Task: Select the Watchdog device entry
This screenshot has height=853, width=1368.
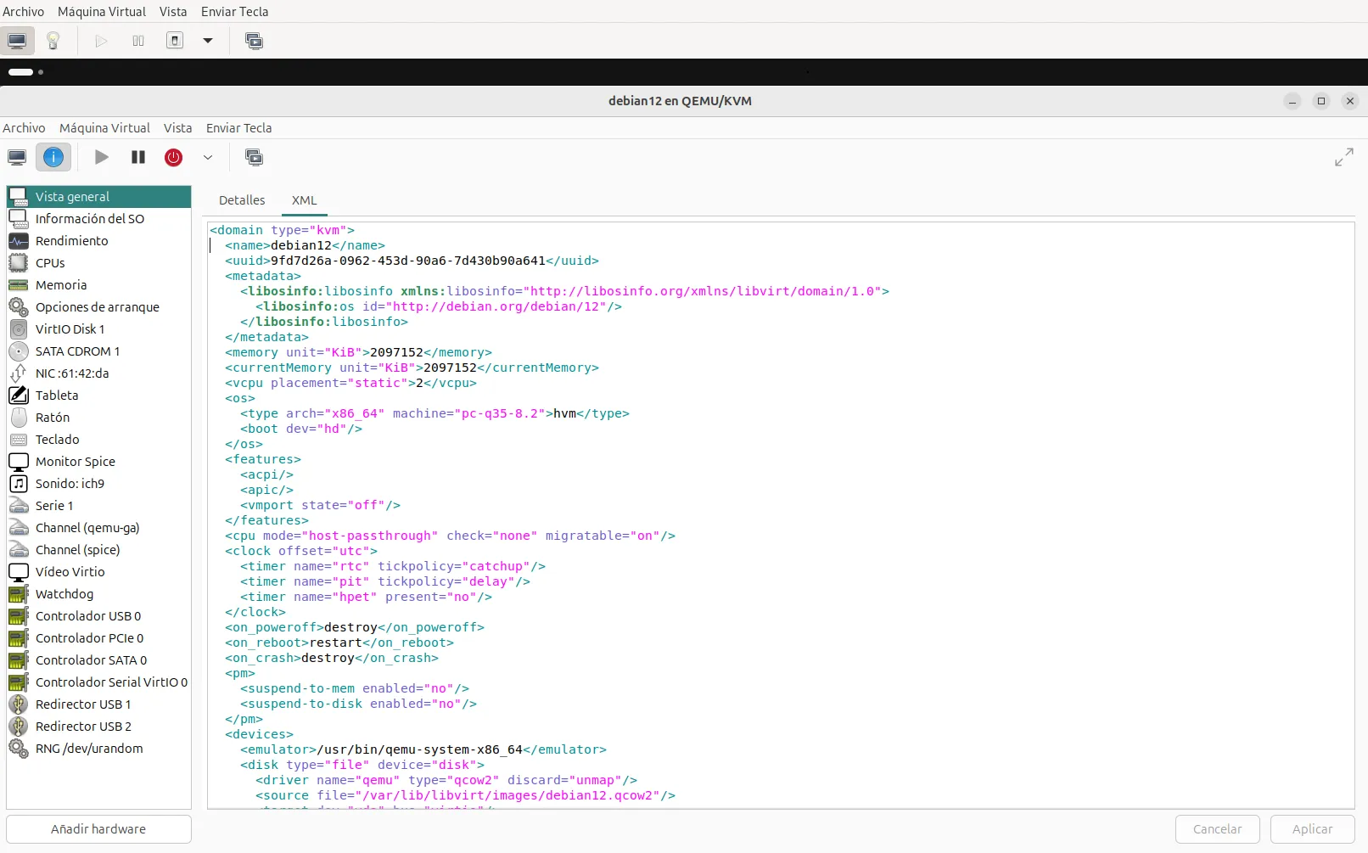Action: pyautogui.click(x=64, y=594)
